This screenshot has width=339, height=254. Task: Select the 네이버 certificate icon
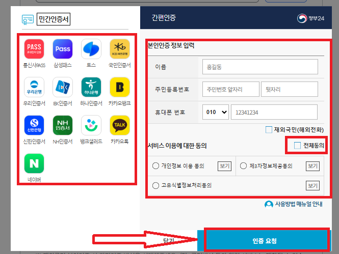click(x=34, y=163)
